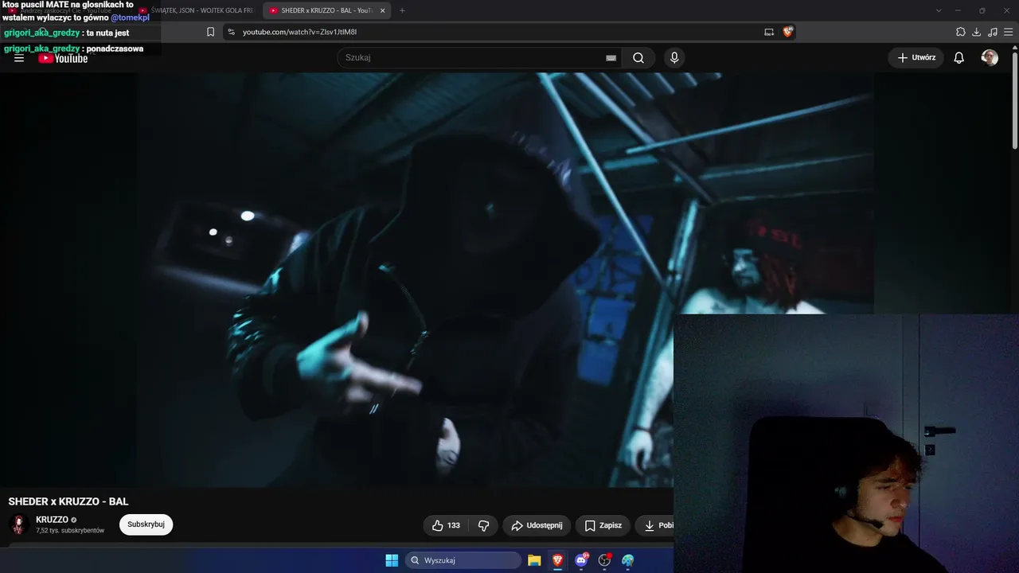Expand the tab search dropdown arrow
Image resolution: width=1019 pixels, height=573 pixels.
(x=939, y=10)
